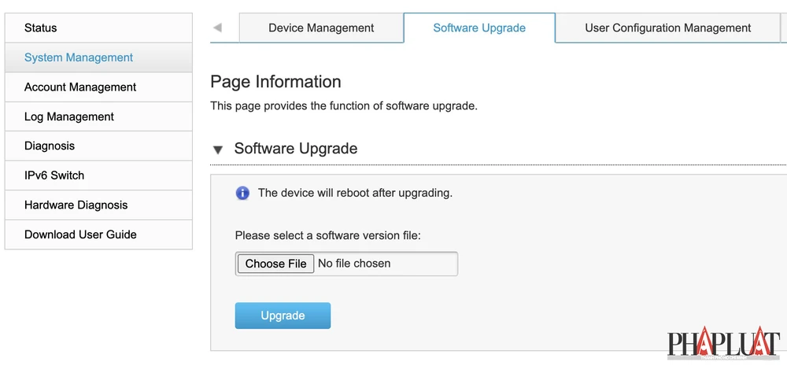Image resolution: width=787 pixels, height=369 pixels.
Task: Open the IPv6 Switch page
Action: coord(54,175)
